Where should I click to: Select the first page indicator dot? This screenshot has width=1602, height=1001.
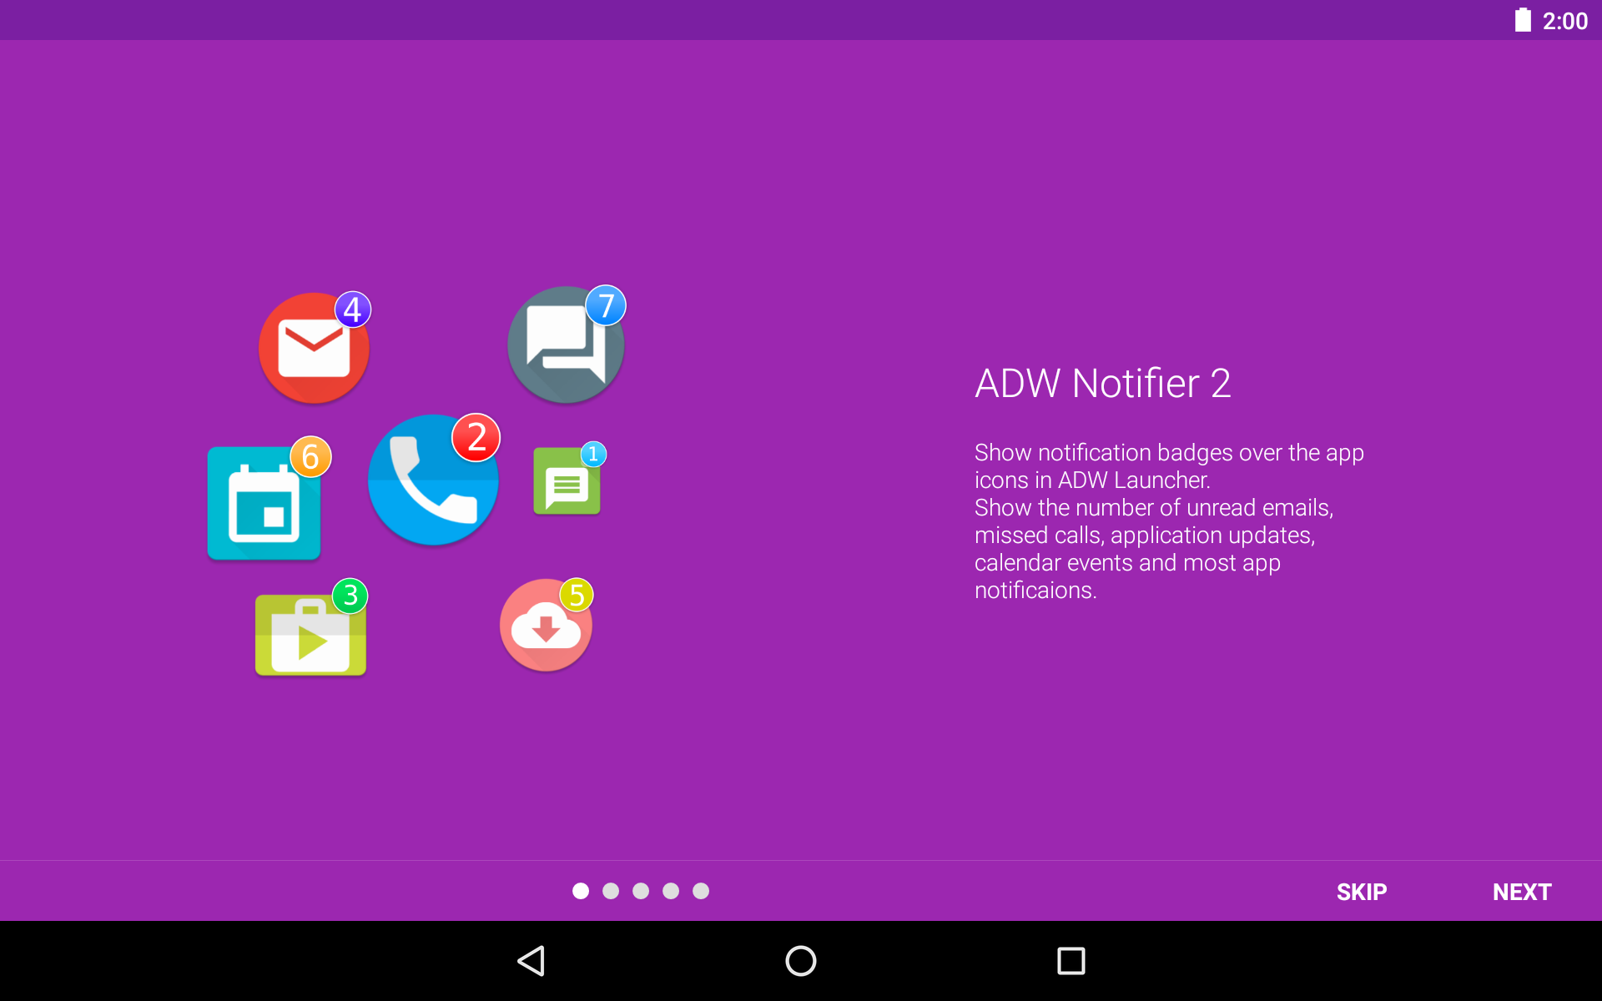581,891
